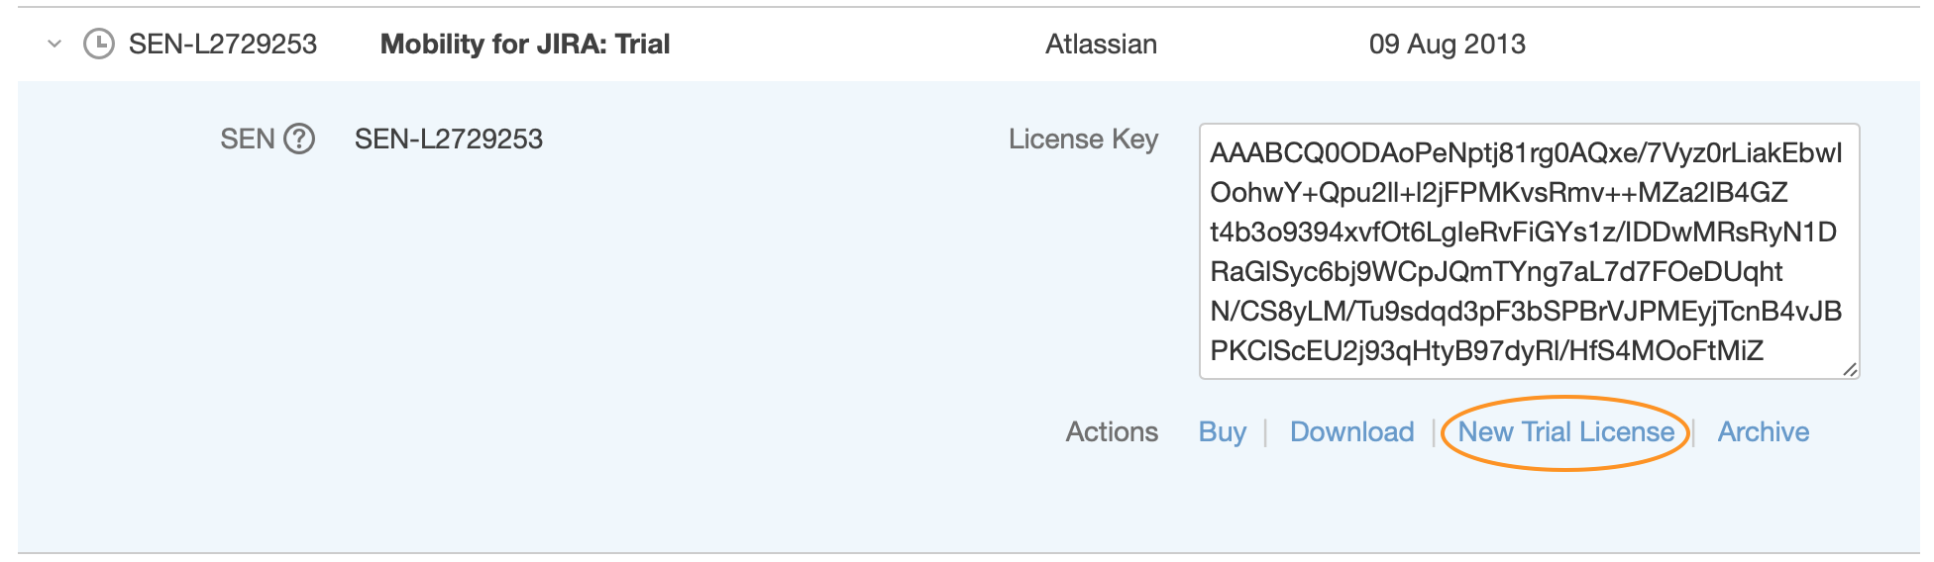Click inside the License Key text area
The image size is (1934, 562).
[1528, 251]
